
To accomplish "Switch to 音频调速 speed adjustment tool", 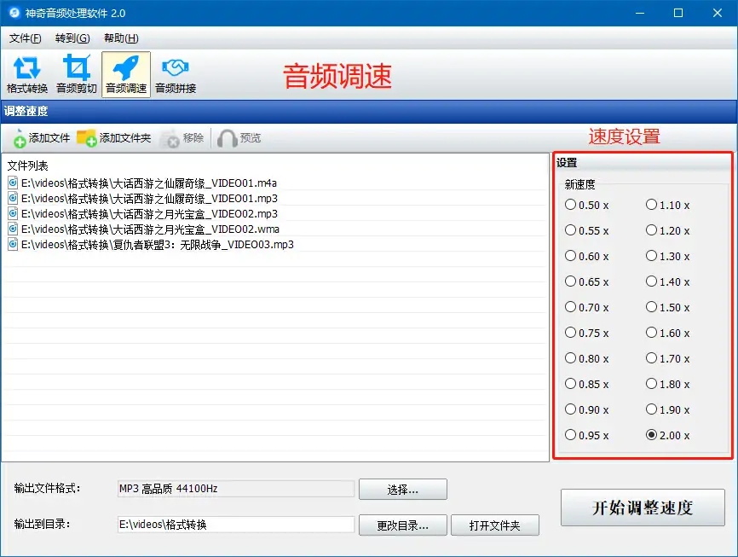I will 126,74.
